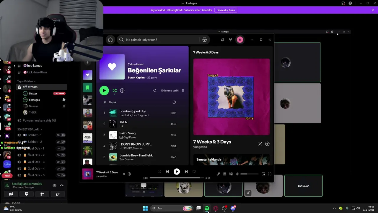Remove current track using player bar X icon
This screenshot has height=213, width=378.
click(124, 174)
